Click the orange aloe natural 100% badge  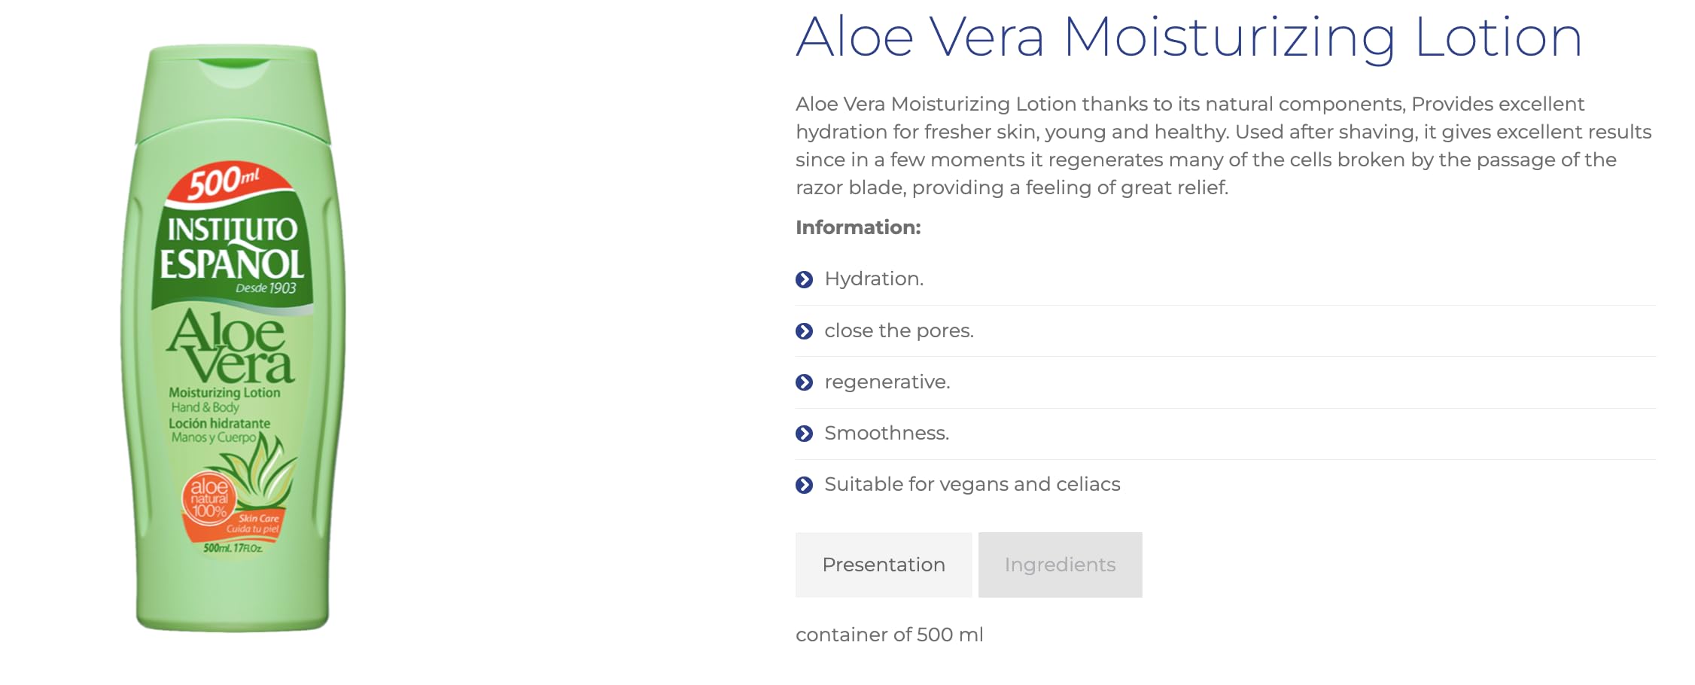(x=208, y=498)
